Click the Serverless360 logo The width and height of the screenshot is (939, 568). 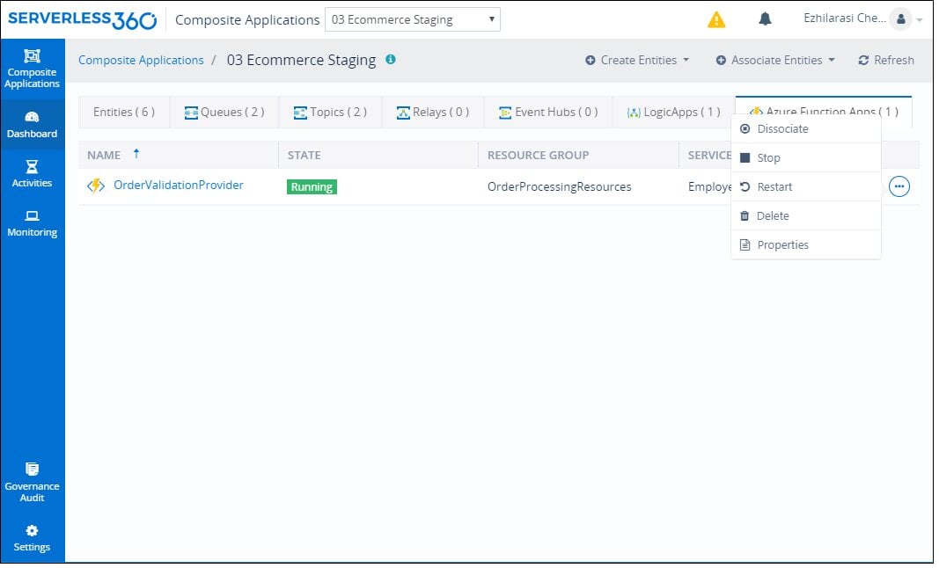tap(82, 19)
